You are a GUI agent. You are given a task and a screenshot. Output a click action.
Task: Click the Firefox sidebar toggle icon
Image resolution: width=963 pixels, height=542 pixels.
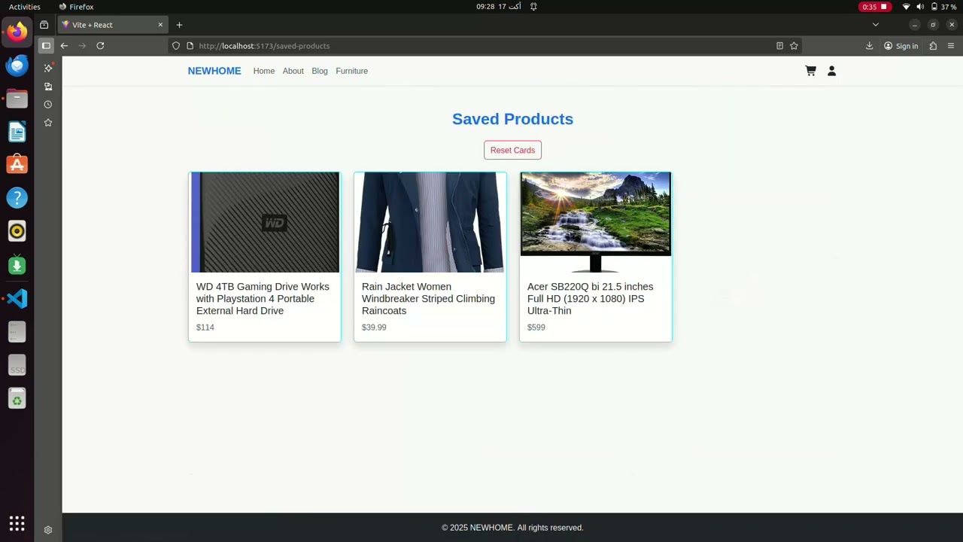(x=46, y=46)
